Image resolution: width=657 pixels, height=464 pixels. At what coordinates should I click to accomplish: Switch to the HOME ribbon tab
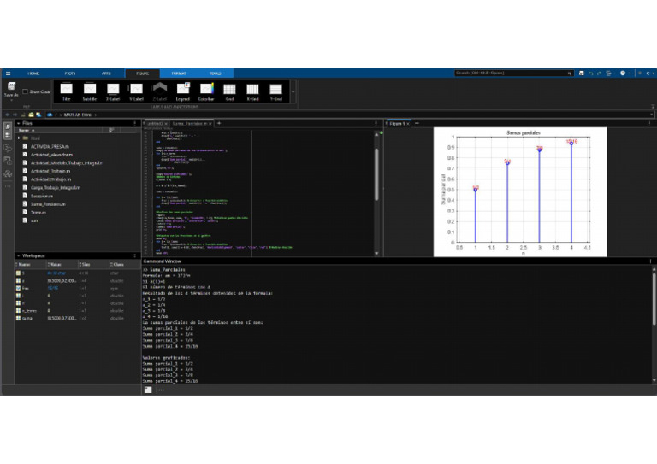click(33, 73)
